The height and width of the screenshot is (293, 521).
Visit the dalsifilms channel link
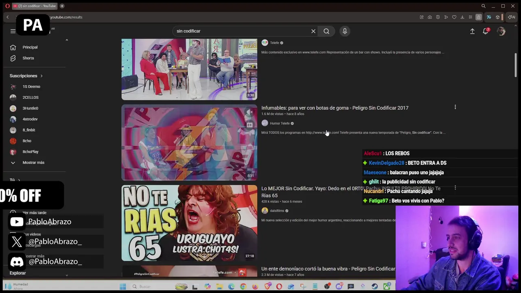277,211
